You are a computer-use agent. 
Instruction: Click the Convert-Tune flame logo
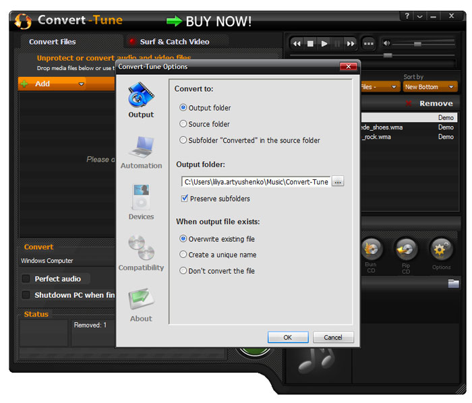[23, 21]
